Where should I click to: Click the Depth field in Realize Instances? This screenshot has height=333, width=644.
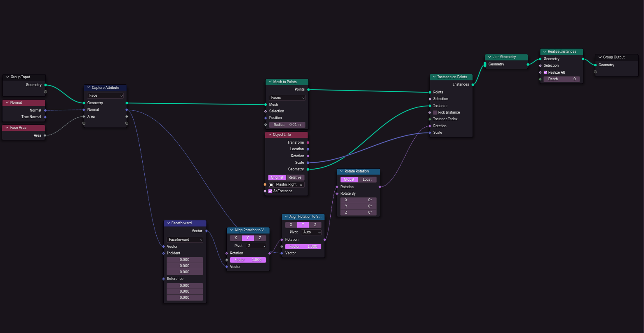tap(562, 79)
